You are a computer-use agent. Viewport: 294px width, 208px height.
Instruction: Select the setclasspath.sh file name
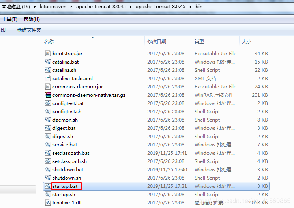coord(69,161)
